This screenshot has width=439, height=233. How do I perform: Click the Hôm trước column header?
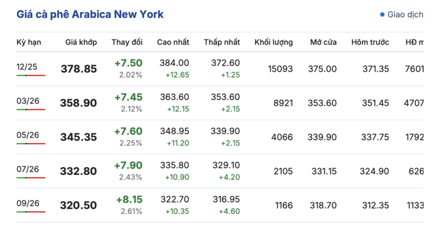pos(370,42)
